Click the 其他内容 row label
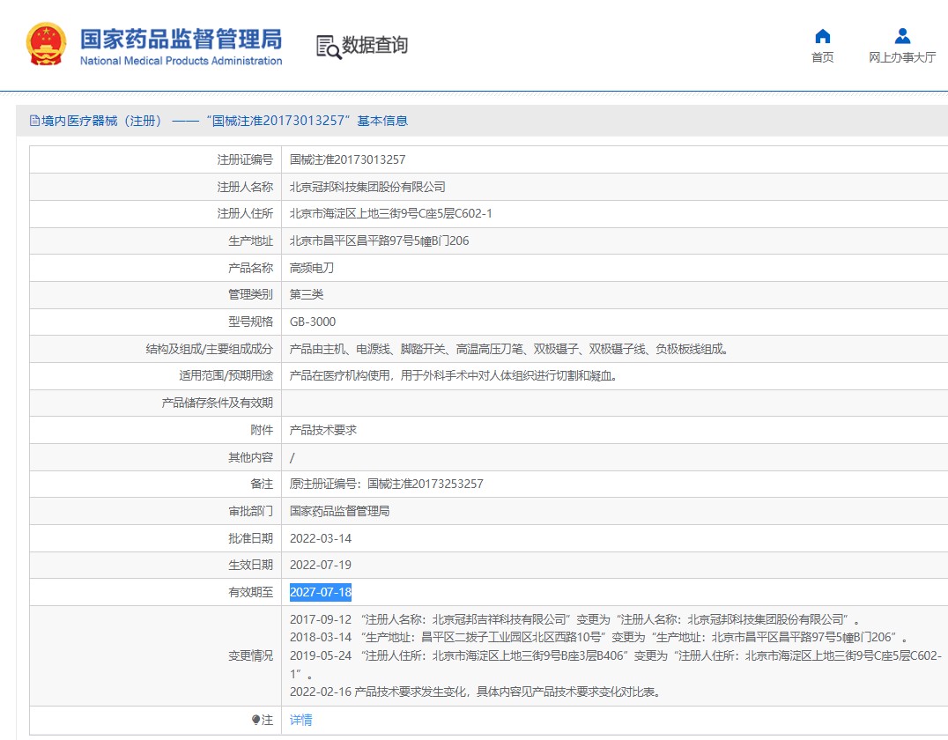Image resolution: width=948 pixels, height=740 pixels. click(x=250, y=457)
